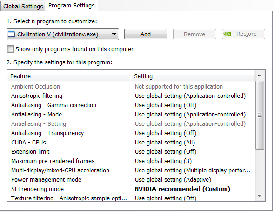Click the Add button
Screen dimensions: 274x212
146,34
